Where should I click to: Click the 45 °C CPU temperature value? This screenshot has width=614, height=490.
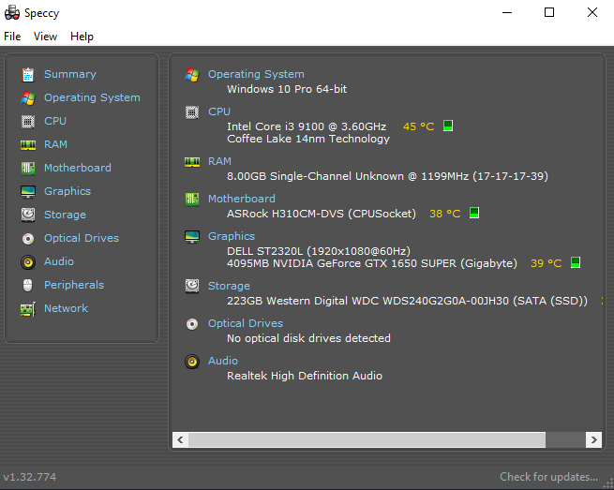419,126
